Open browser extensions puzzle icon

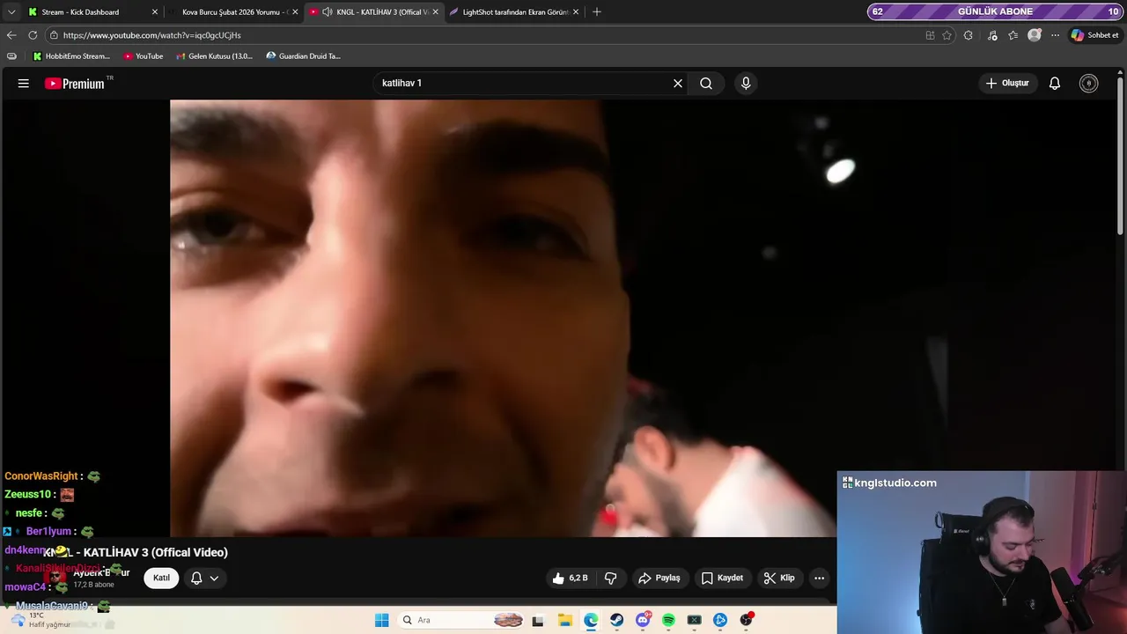coord(969,35)
